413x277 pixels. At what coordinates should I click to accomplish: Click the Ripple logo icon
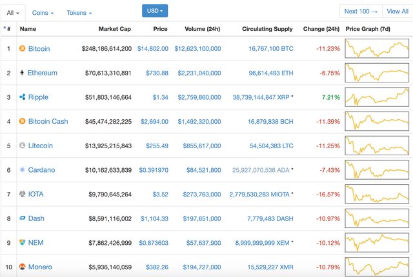23,97
